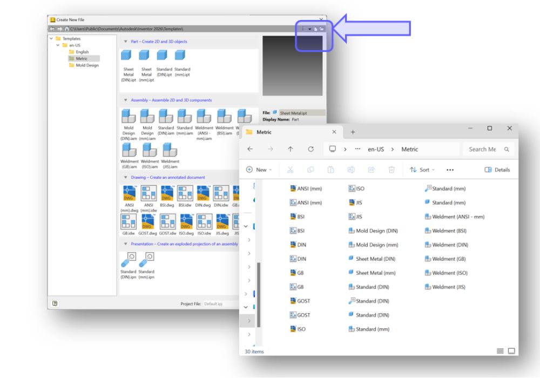
Task: Choose the ANSI (mm).dwg drawing template
Action: coord(129,193)
